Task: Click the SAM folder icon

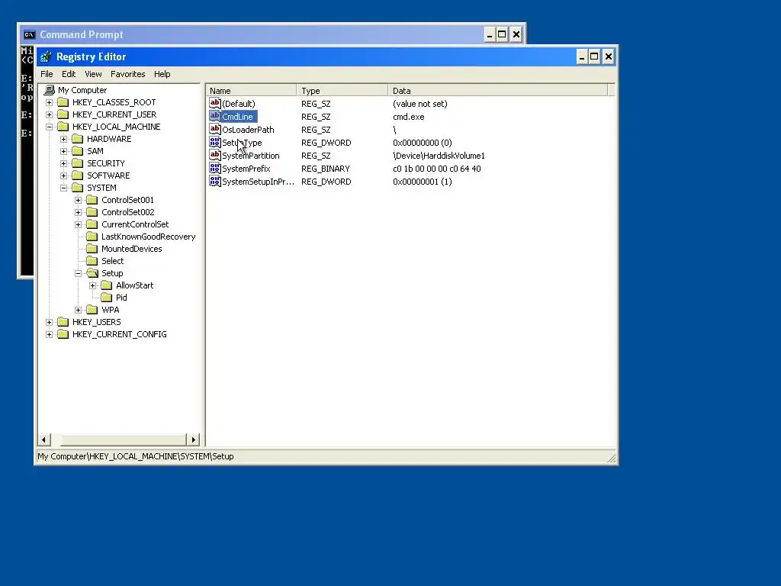Action: coord(77,151)
